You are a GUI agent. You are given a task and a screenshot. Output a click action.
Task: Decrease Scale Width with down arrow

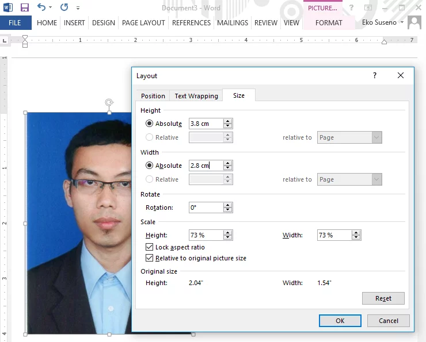coord(356,237)
